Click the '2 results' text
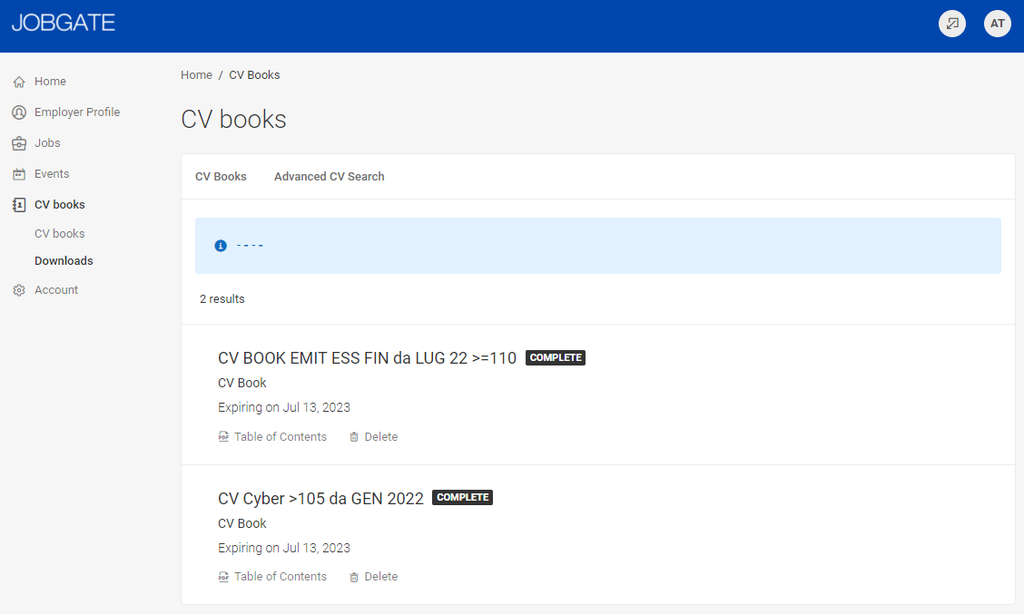Image resolution: width=1024 pixels, height=614 pixels. (222, 299)
